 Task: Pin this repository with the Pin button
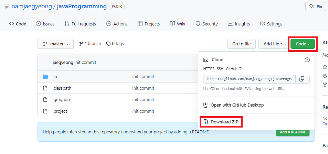(x=316, y=7)
